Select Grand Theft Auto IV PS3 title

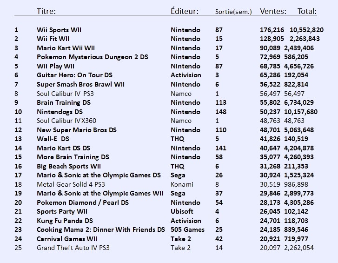[73, 248]
